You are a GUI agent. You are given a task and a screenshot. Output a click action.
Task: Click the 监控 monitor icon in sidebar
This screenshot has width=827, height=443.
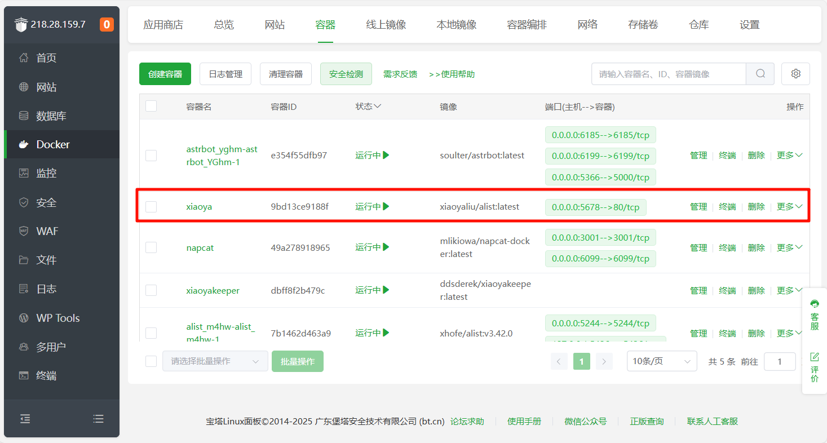[x=24, y=174]
